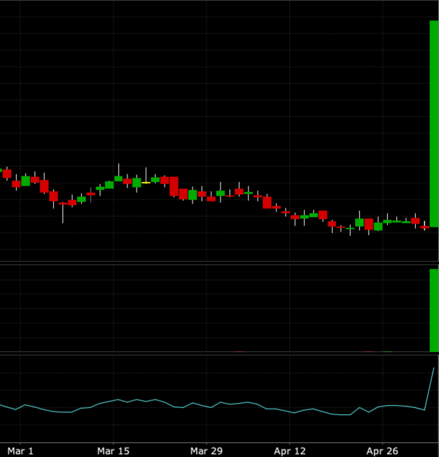Click the tiny red volume bar in early April
The width and height of the screenshot is (439, 457).
(239, 351)
